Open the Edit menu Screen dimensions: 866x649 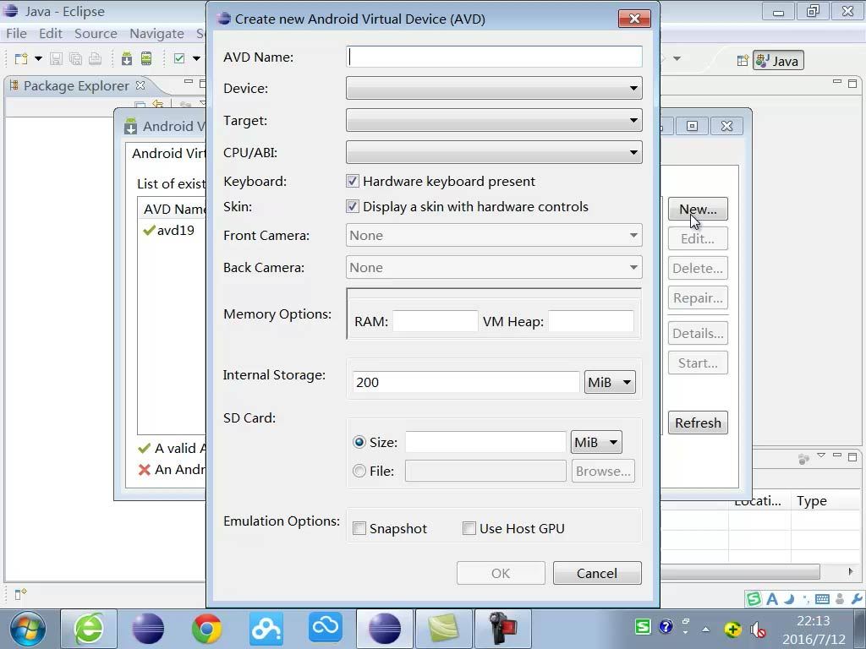click(x=50, y=34)
